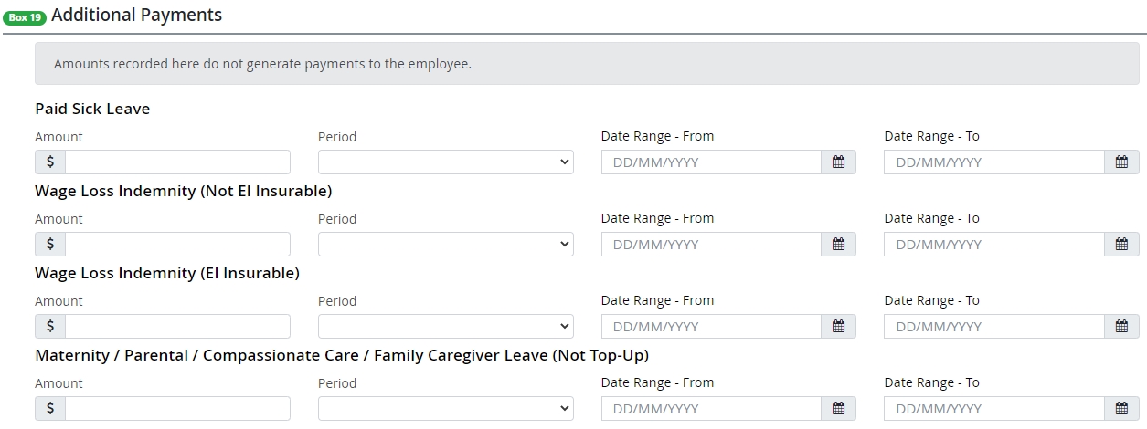Open Period dropdown for Wage Loss Not EI Insurable
1147x429 pixels.
(x=445, y=245)
